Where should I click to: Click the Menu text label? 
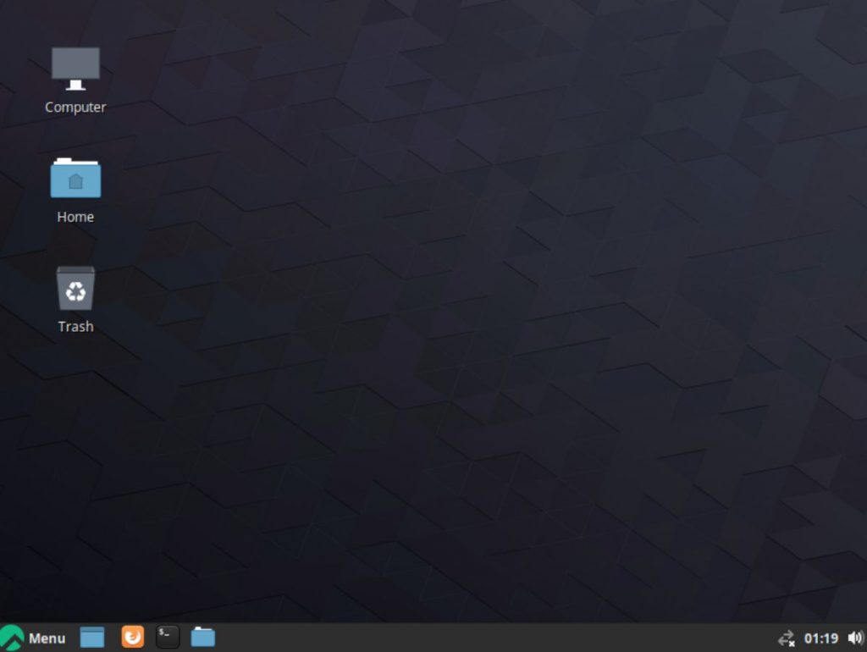(x=47, y=638)
